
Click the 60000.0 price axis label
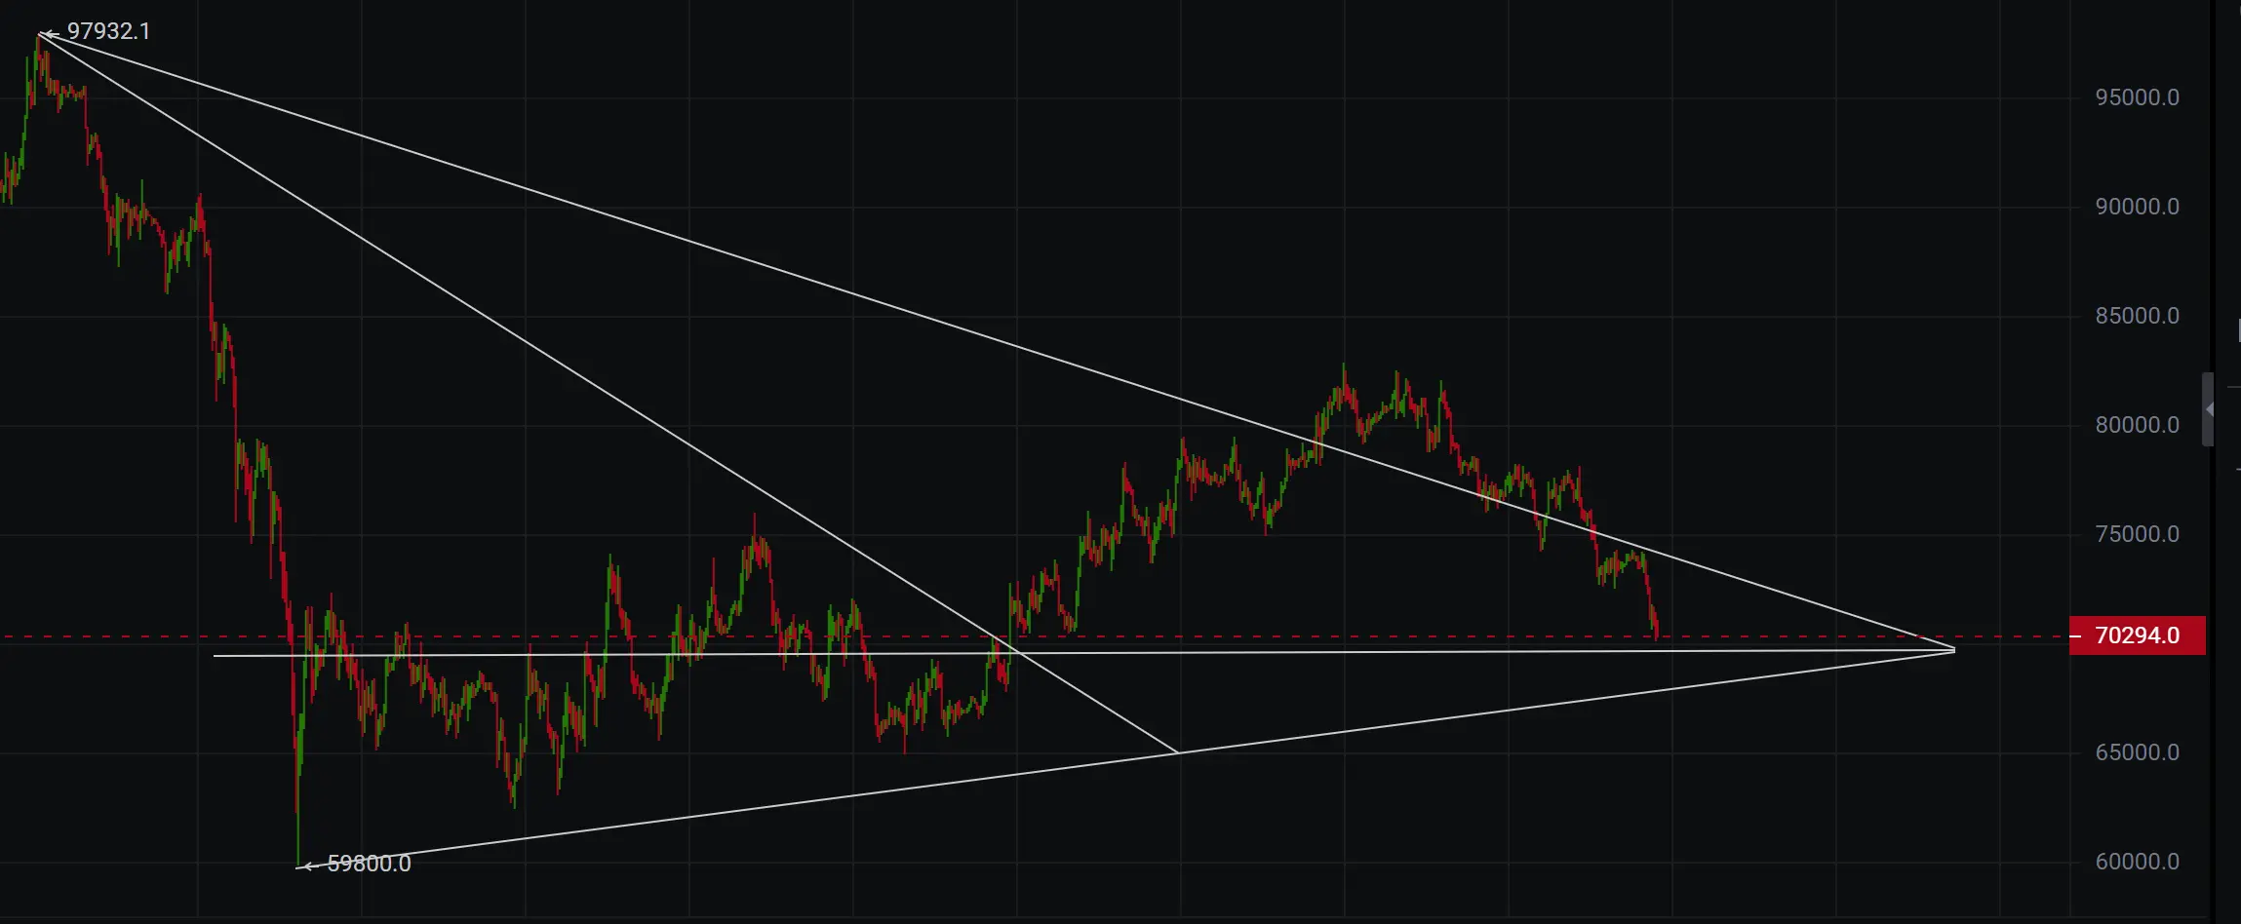tap(2137, 862)
